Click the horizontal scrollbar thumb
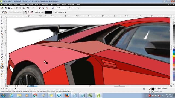 click(x=119, y=86)
